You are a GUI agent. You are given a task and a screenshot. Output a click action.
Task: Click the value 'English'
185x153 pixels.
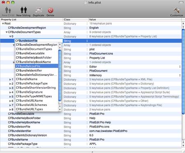94,28
